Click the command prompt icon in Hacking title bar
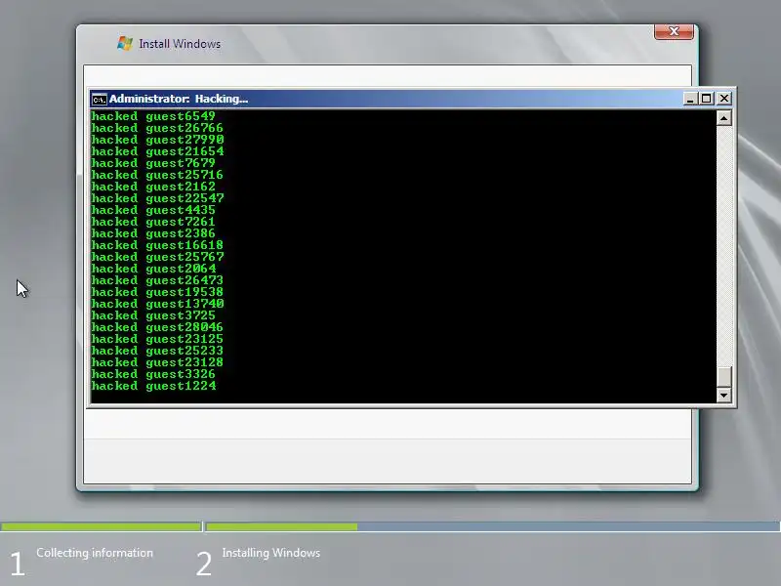The image size is (781, 586). point(100,100)
